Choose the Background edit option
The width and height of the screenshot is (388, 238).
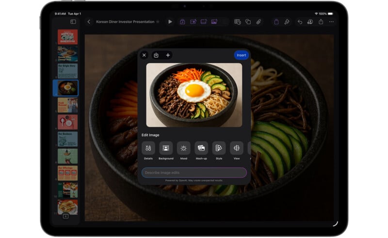pyautogui.click(x=166, y=148)
